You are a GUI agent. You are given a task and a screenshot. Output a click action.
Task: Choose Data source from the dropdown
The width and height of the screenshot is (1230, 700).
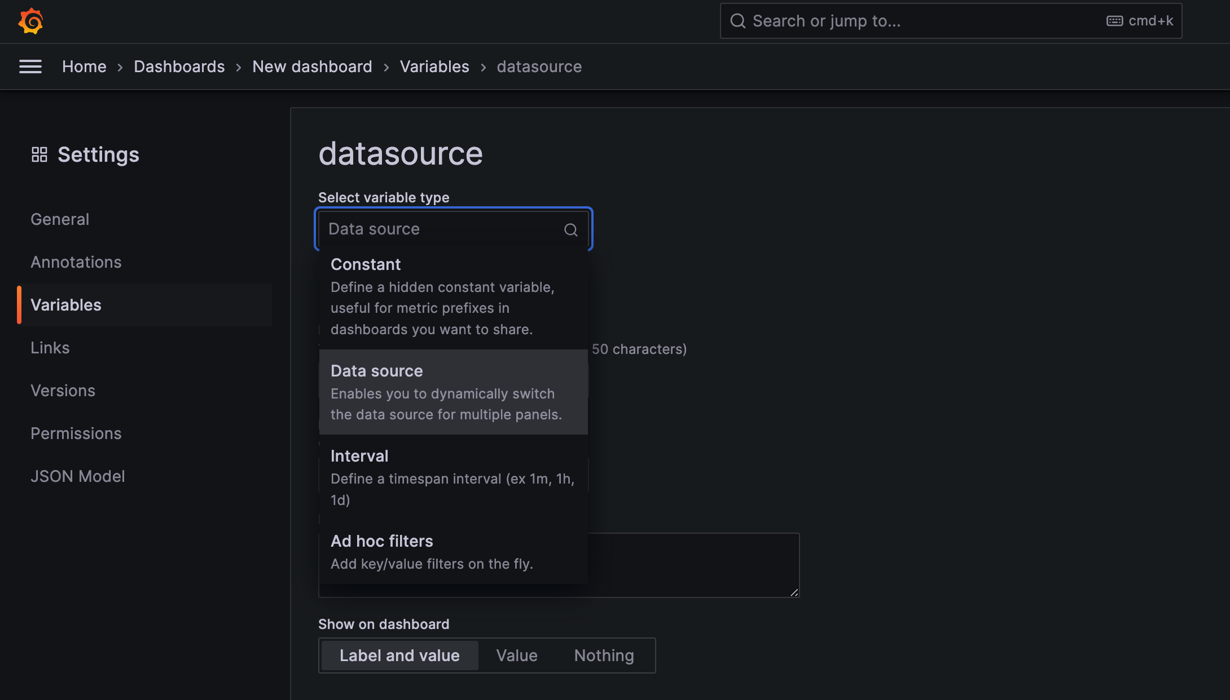[x=453, y=391]
